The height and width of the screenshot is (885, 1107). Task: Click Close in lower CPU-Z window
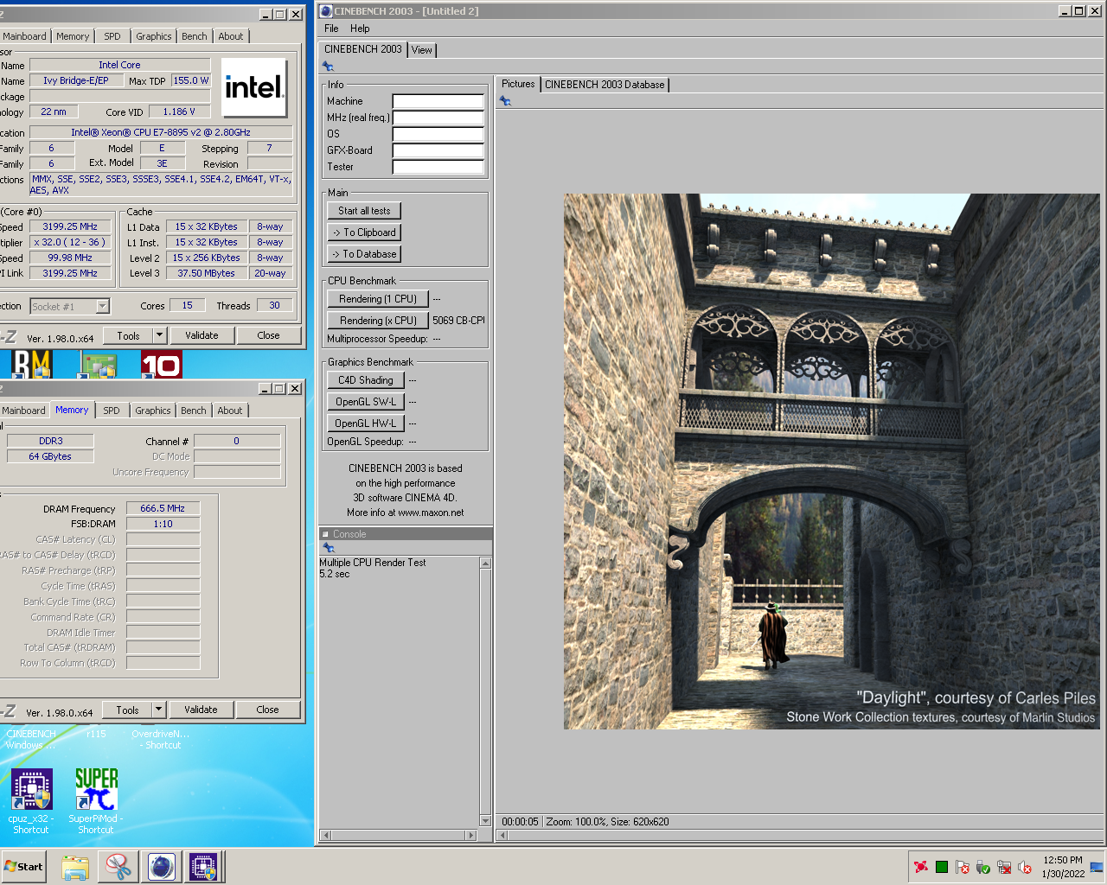coord(267,710)
